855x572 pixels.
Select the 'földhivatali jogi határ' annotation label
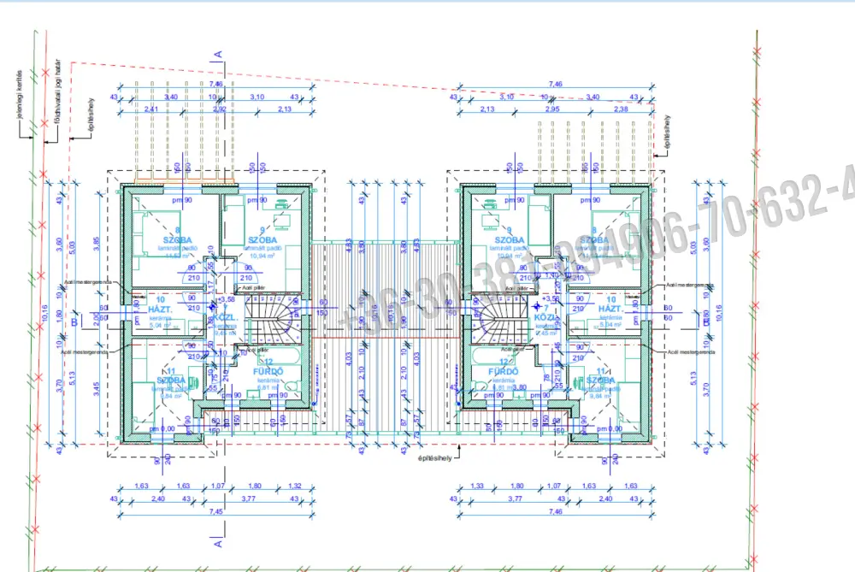(x=58, y=91)
